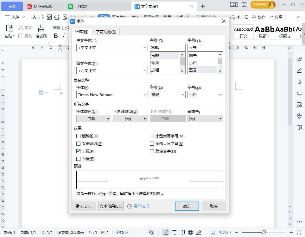Click the rocket icon in right sidebar
Screen dimensions: 305x237
pyautogui.click(x=299, y=59)
